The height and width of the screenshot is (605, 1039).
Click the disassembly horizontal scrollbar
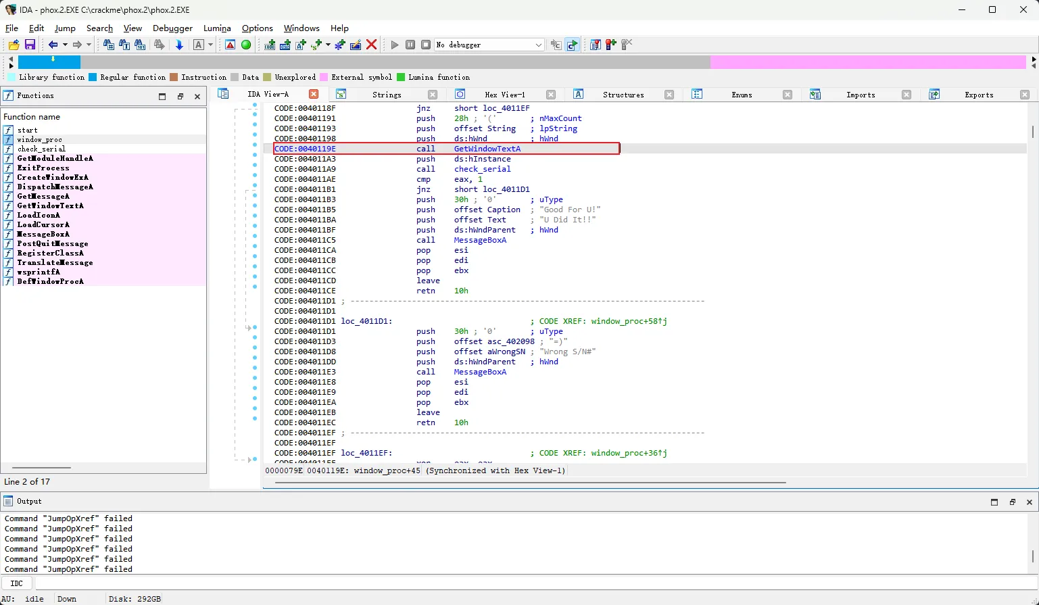click(531, 483)
